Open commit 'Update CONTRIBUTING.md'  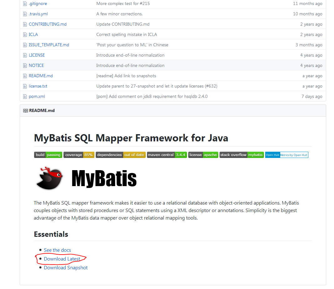point(123,24)
